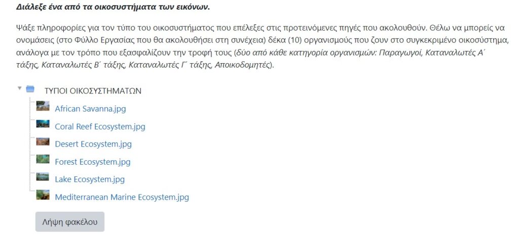The width and height of the screenshot is (519, 240).
Task: Open the Lake Ecosystem.jpg file link
Action: click(x=90, y=179)
